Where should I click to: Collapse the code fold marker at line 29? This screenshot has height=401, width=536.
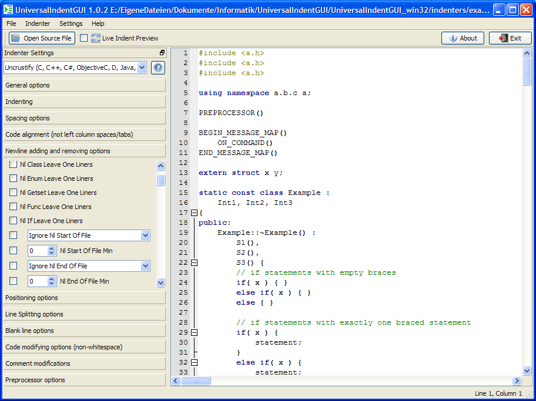(x=195, y=332)
